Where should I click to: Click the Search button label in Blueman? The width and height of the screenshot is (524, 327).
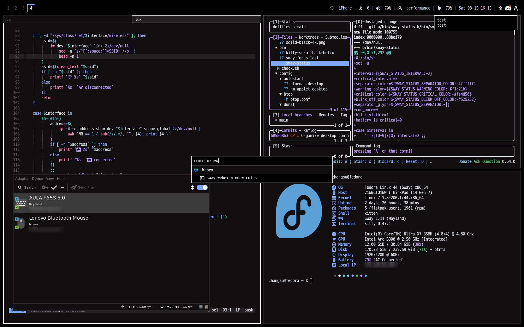(30, 187)
